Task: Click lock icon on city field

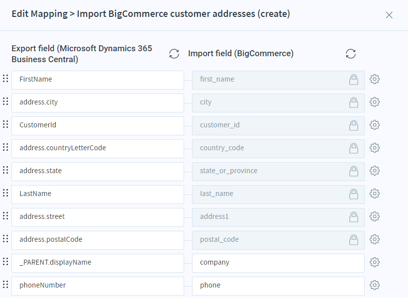Action: point(354,102)
